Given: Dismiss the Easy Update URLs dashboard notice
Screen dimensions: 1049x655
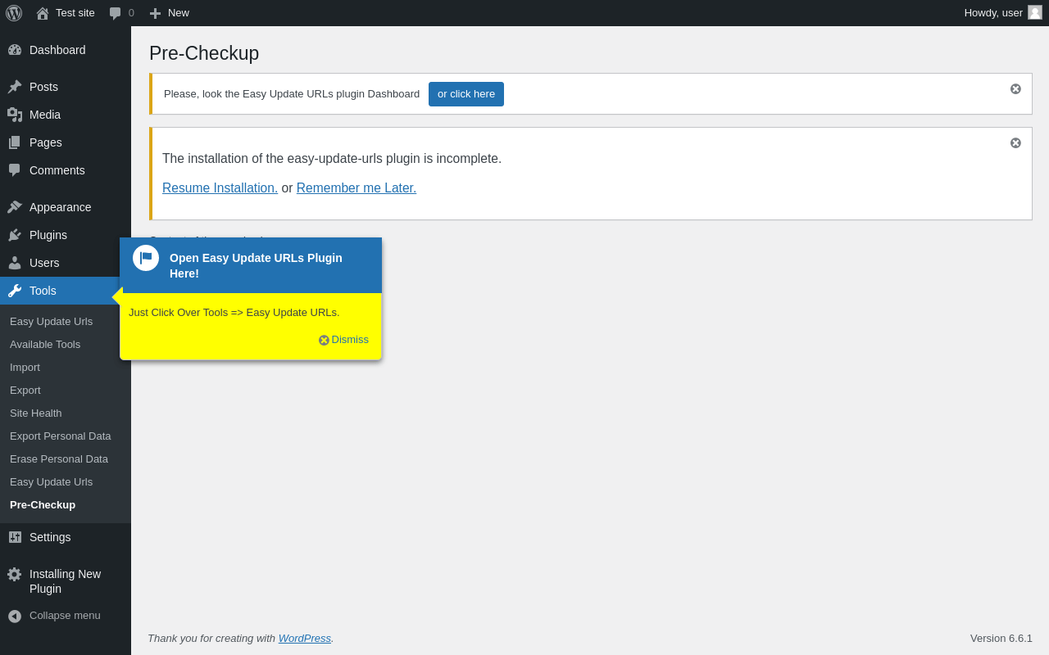Looking at the screenshot, I should click(x=1015, y=89).
